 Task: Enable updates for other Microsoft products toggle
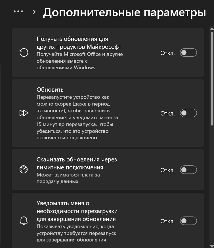coord(188,52)
